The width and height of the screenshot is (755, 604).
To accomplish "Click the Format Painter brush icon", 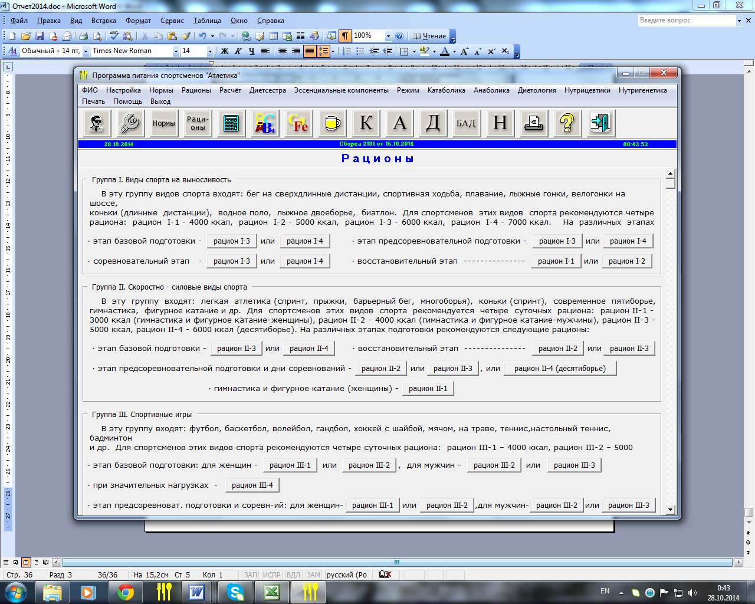I will pyautogui.click(x=186, y=36).
